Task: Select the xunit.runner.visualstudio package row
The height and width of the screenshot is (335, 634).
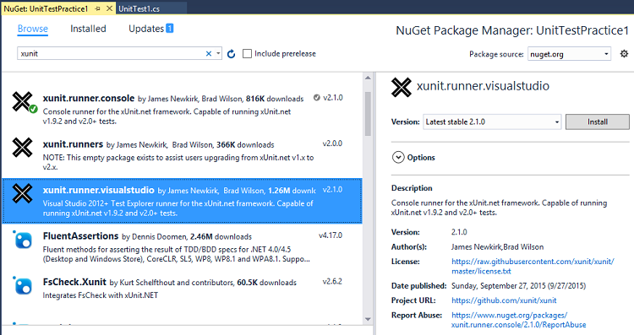Action: tap(182, 201)
